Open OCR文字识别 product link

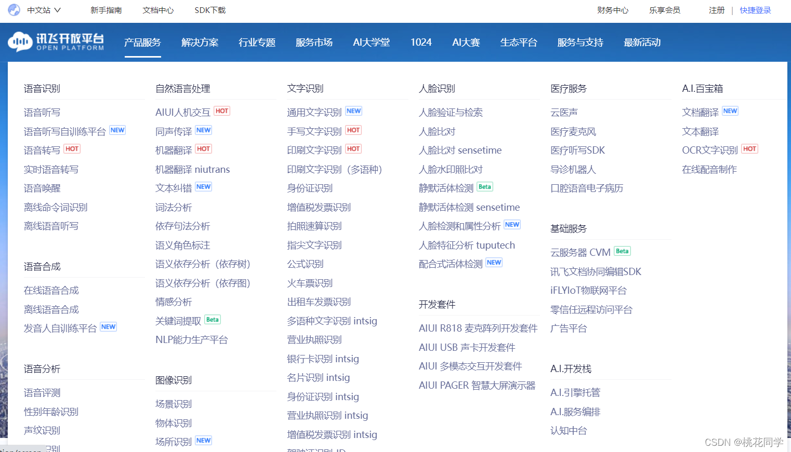710,150
